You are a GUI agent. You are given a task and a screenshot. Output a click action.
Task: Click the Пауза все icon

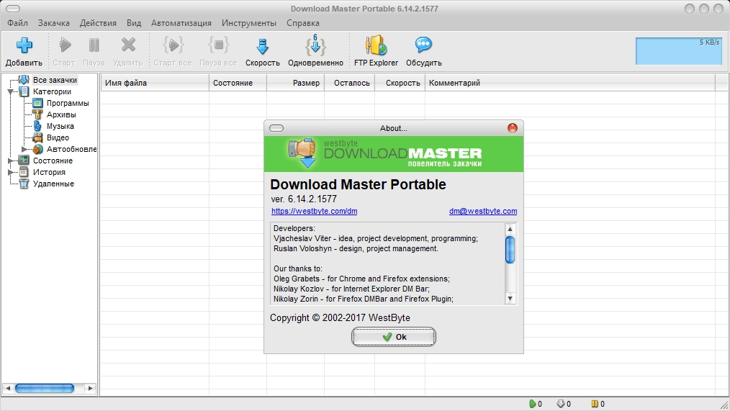click(218, 45)
